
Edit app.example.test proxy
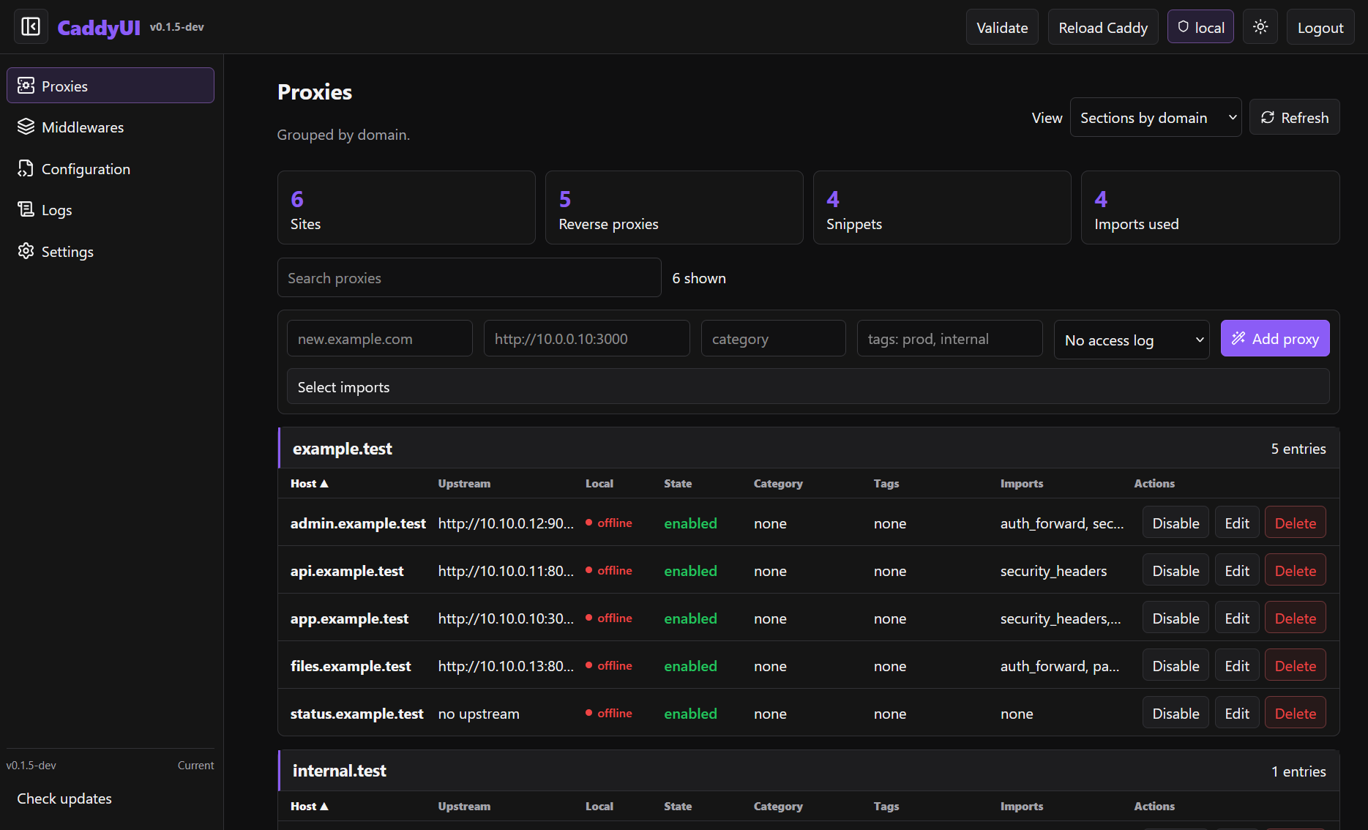(1237, 618)
